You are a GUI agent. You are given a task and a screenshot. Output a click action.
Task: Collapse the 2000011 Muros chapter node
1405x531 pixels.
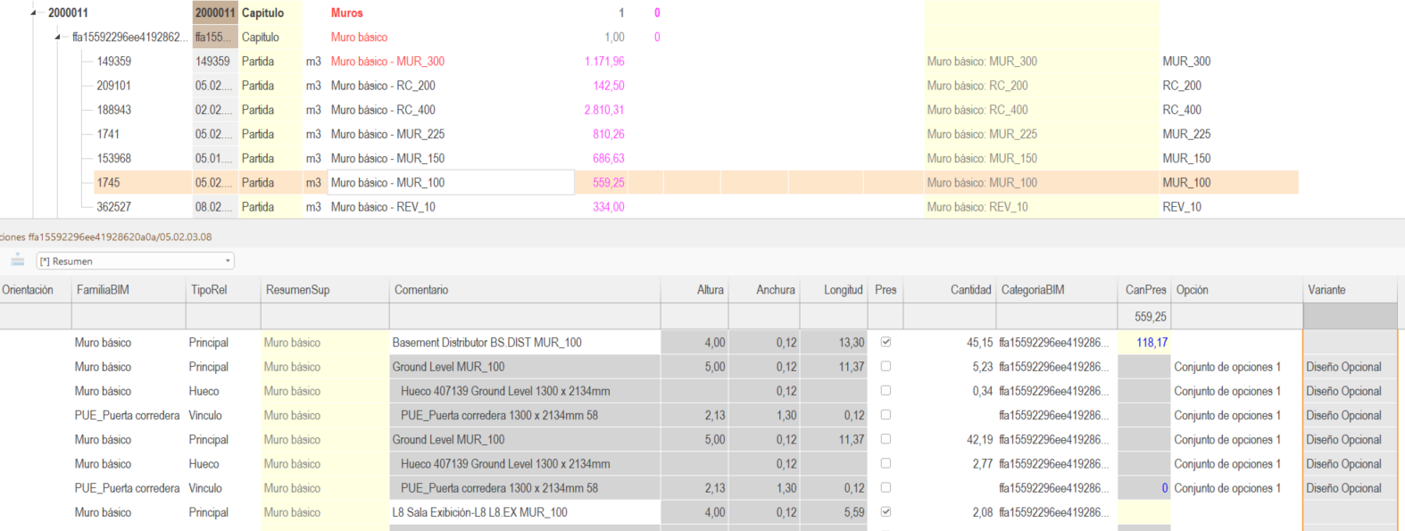34,12
